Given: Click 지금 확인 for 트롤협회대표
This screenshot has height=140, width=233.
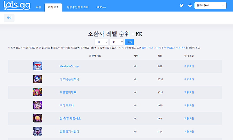Looking at the screenshot, I should point(189,92).
